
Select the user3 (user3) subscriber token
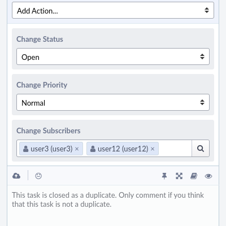[x=51, y=149]
